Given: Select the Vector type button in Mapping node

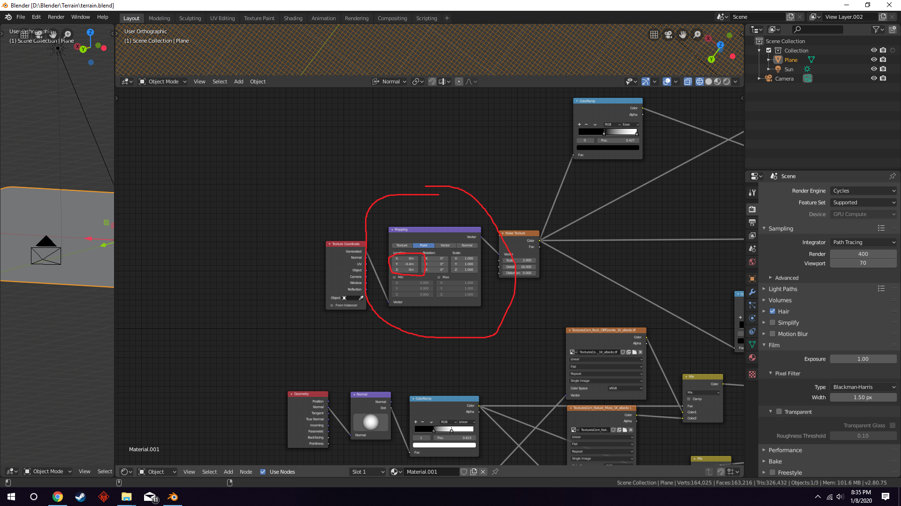Looking at the screenshot, I should (445, 246).
